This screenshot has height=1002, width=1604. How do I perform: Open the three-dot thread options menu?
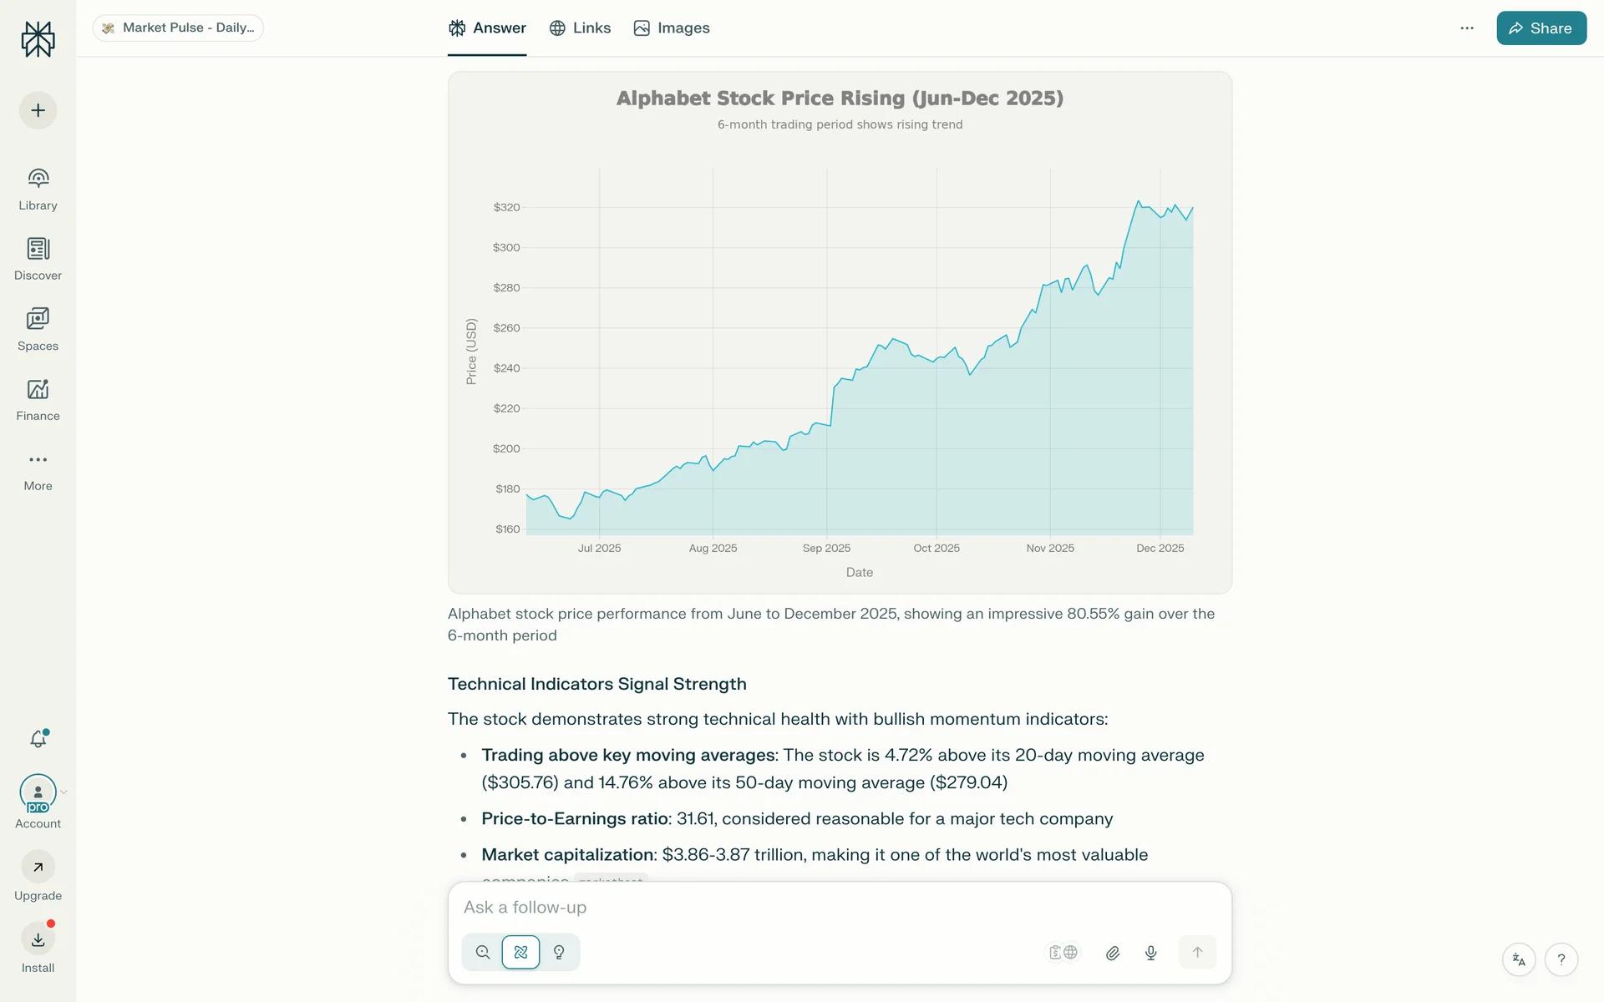1467,28
